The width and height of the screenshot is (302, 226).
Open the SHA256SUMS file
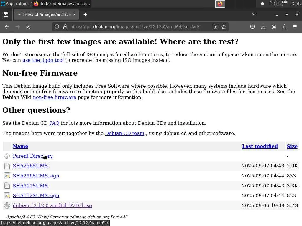(30, 166)
